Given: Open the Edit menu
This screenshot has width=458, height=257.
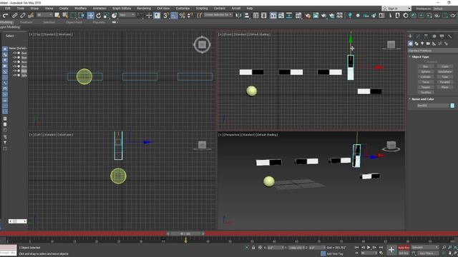Looking at the screenshot, I should [8, 8].
